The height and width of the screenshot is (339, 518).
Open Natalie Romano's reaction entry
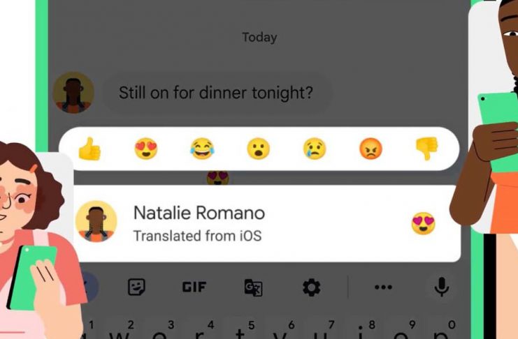[267, 224]
